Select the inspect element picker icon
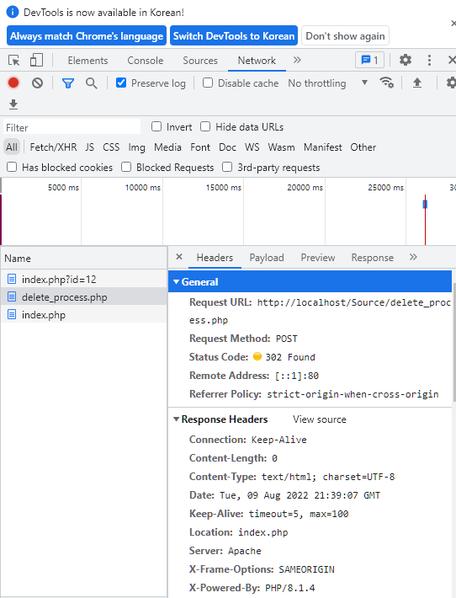Image resolution: width=456 pixels, height=598 pixels. click(14, 61)
